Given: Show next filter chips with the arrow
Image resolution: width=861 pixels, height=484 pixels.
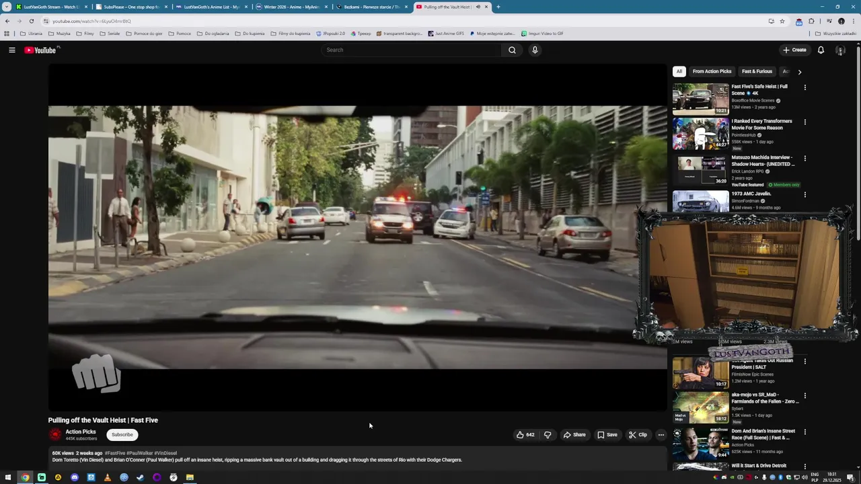Looking at the screenshot, I should pos(799,71).
